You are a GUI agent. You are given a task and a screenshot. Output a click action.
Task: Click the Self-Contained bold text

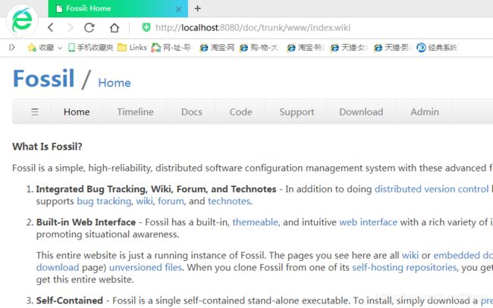coord(70,300)
